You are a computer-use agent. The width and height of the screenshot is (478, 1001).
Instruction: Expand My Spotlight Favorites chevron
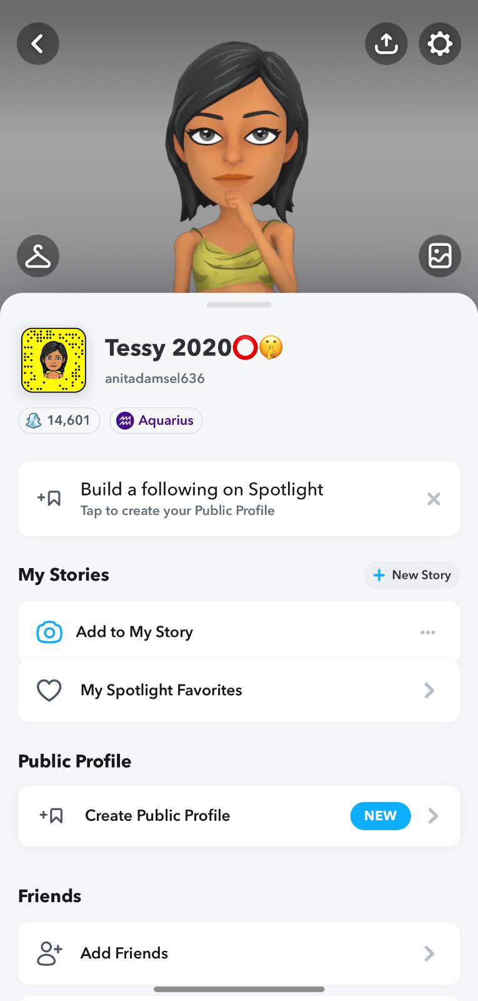(429, 690)
